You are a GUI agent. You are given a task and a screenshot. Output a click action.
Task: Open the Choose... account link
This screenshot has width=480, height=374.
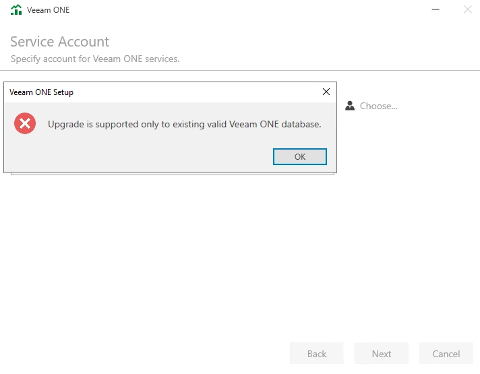378,106
